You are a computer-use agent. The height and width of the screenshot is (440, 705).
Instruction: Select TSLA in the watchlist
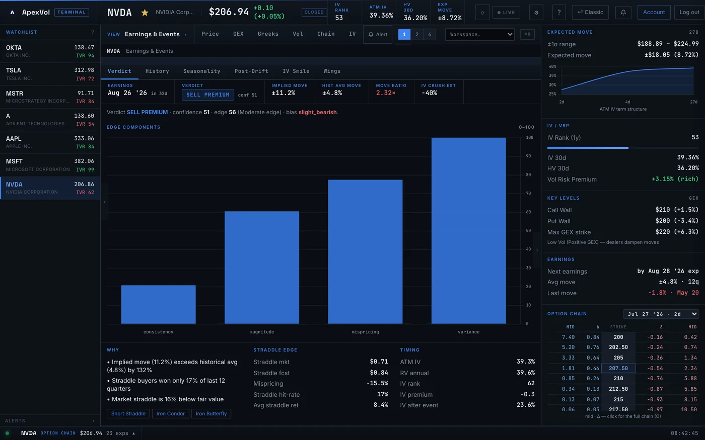50,74
